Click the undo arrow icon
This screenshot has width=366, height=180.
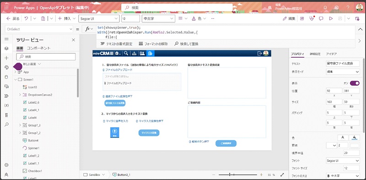27,18
